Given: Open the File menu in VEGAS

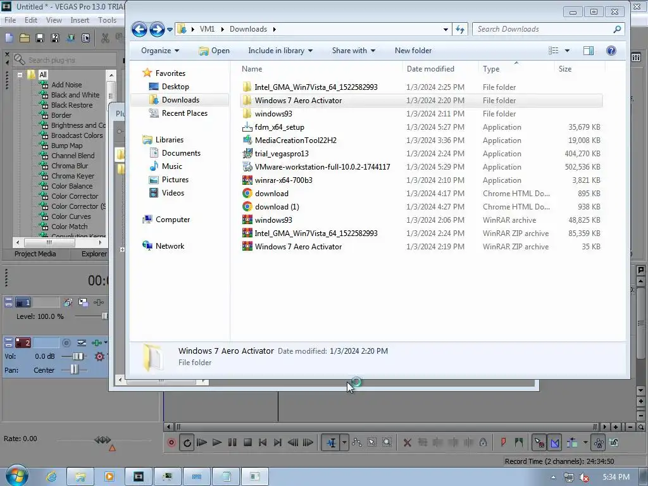Looking at the screenshot, I should 10,20.
